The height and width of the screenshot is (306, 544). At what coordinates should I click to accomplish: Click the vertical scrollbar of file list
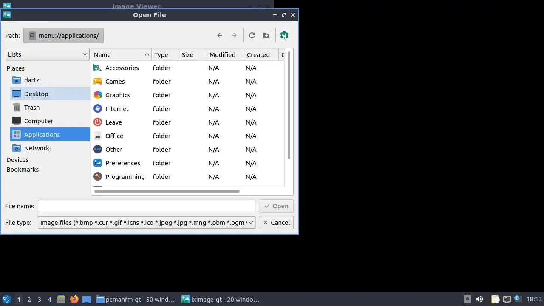[x=289, y=105]
